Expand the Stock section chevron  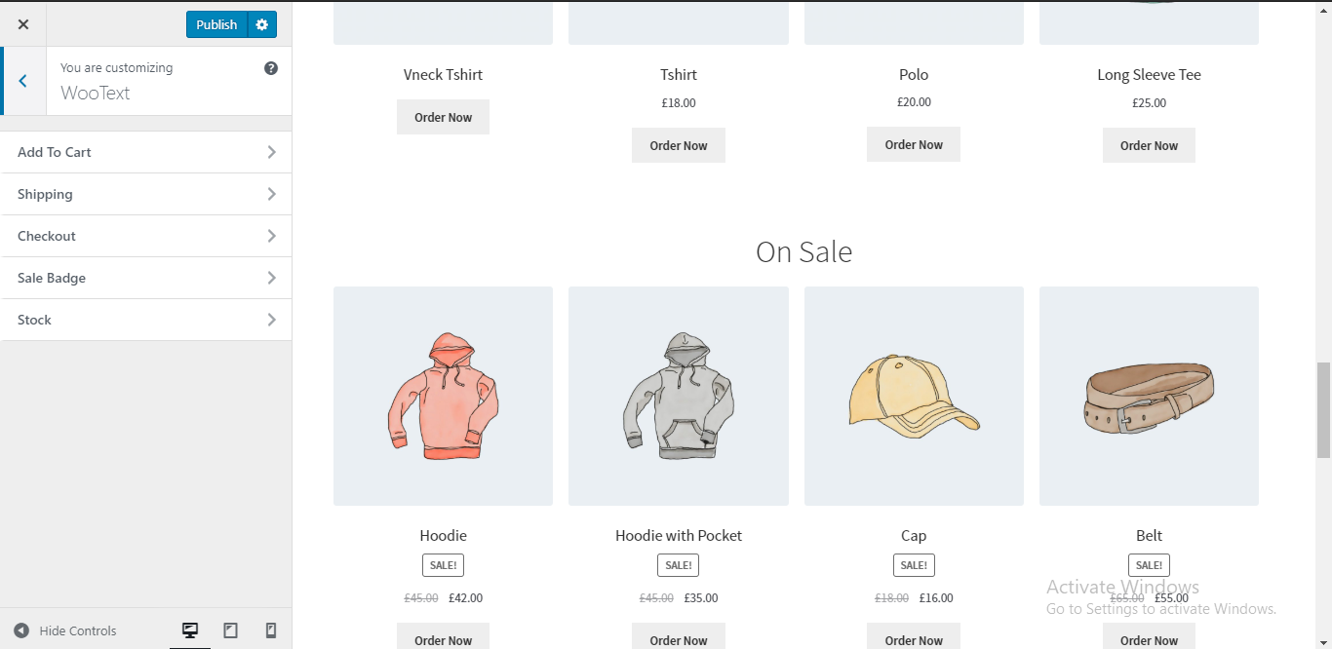[271, 320]
